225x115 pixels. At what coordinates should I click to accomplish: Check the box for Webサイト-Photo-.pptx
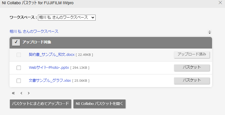point(19,68)
